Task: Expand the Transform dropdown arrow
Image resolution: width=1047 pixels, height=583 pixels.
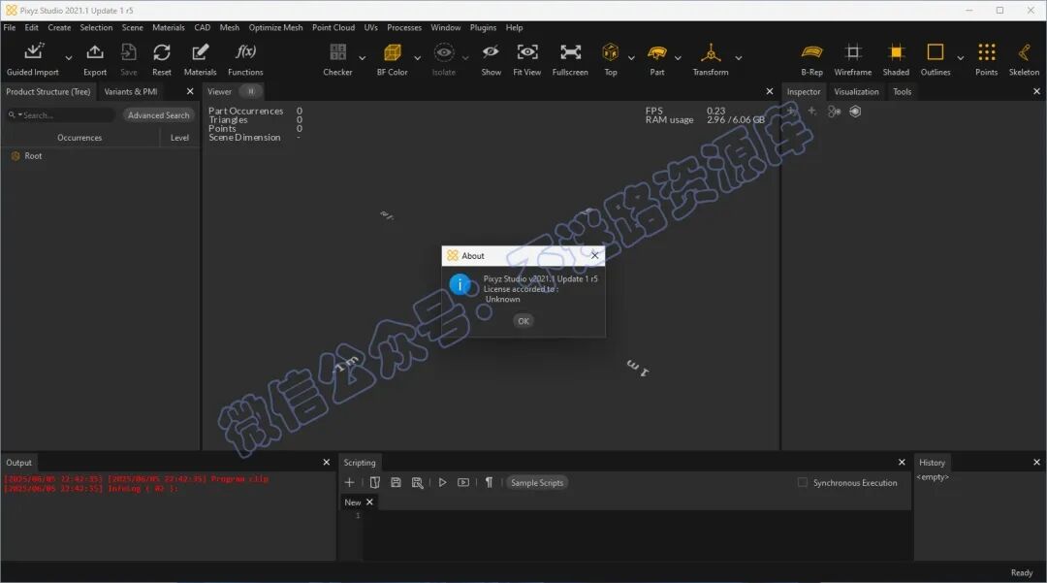Action: (739, 58)
